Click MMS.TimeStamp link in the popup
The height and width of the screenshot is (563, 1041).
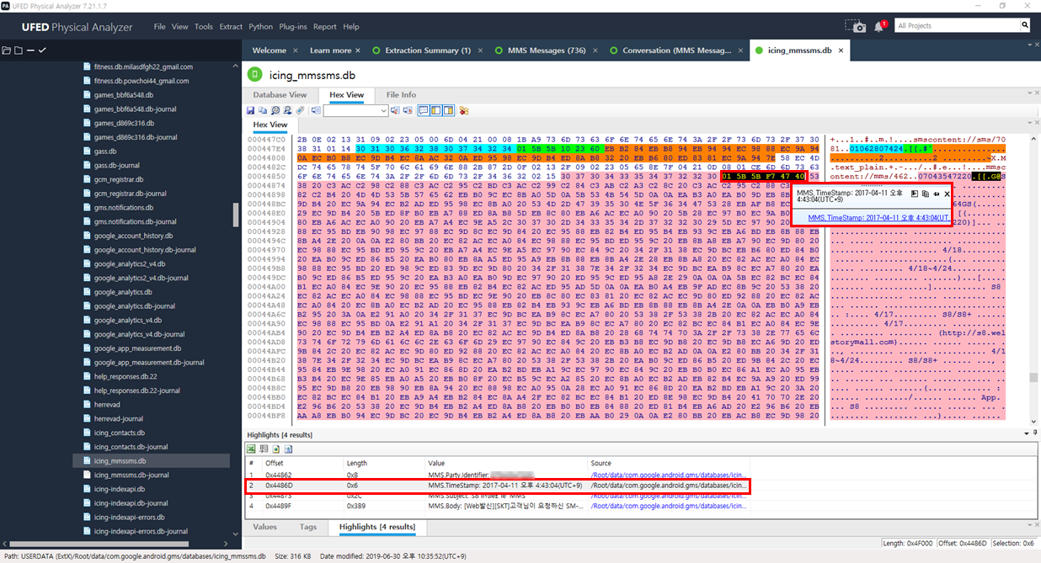coord(878,218)
